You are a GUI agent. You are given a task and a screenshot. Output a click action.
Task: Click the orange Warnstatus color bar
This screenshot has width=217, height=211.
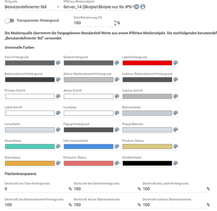click(30, 163)
